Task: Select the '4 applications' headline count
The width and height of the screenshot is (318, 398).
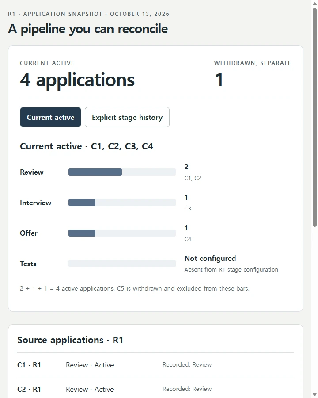Action: 77,80
